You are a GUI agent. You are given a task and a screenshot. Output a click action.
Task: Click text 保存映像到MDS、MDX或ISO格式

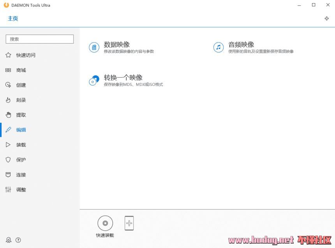133,84
